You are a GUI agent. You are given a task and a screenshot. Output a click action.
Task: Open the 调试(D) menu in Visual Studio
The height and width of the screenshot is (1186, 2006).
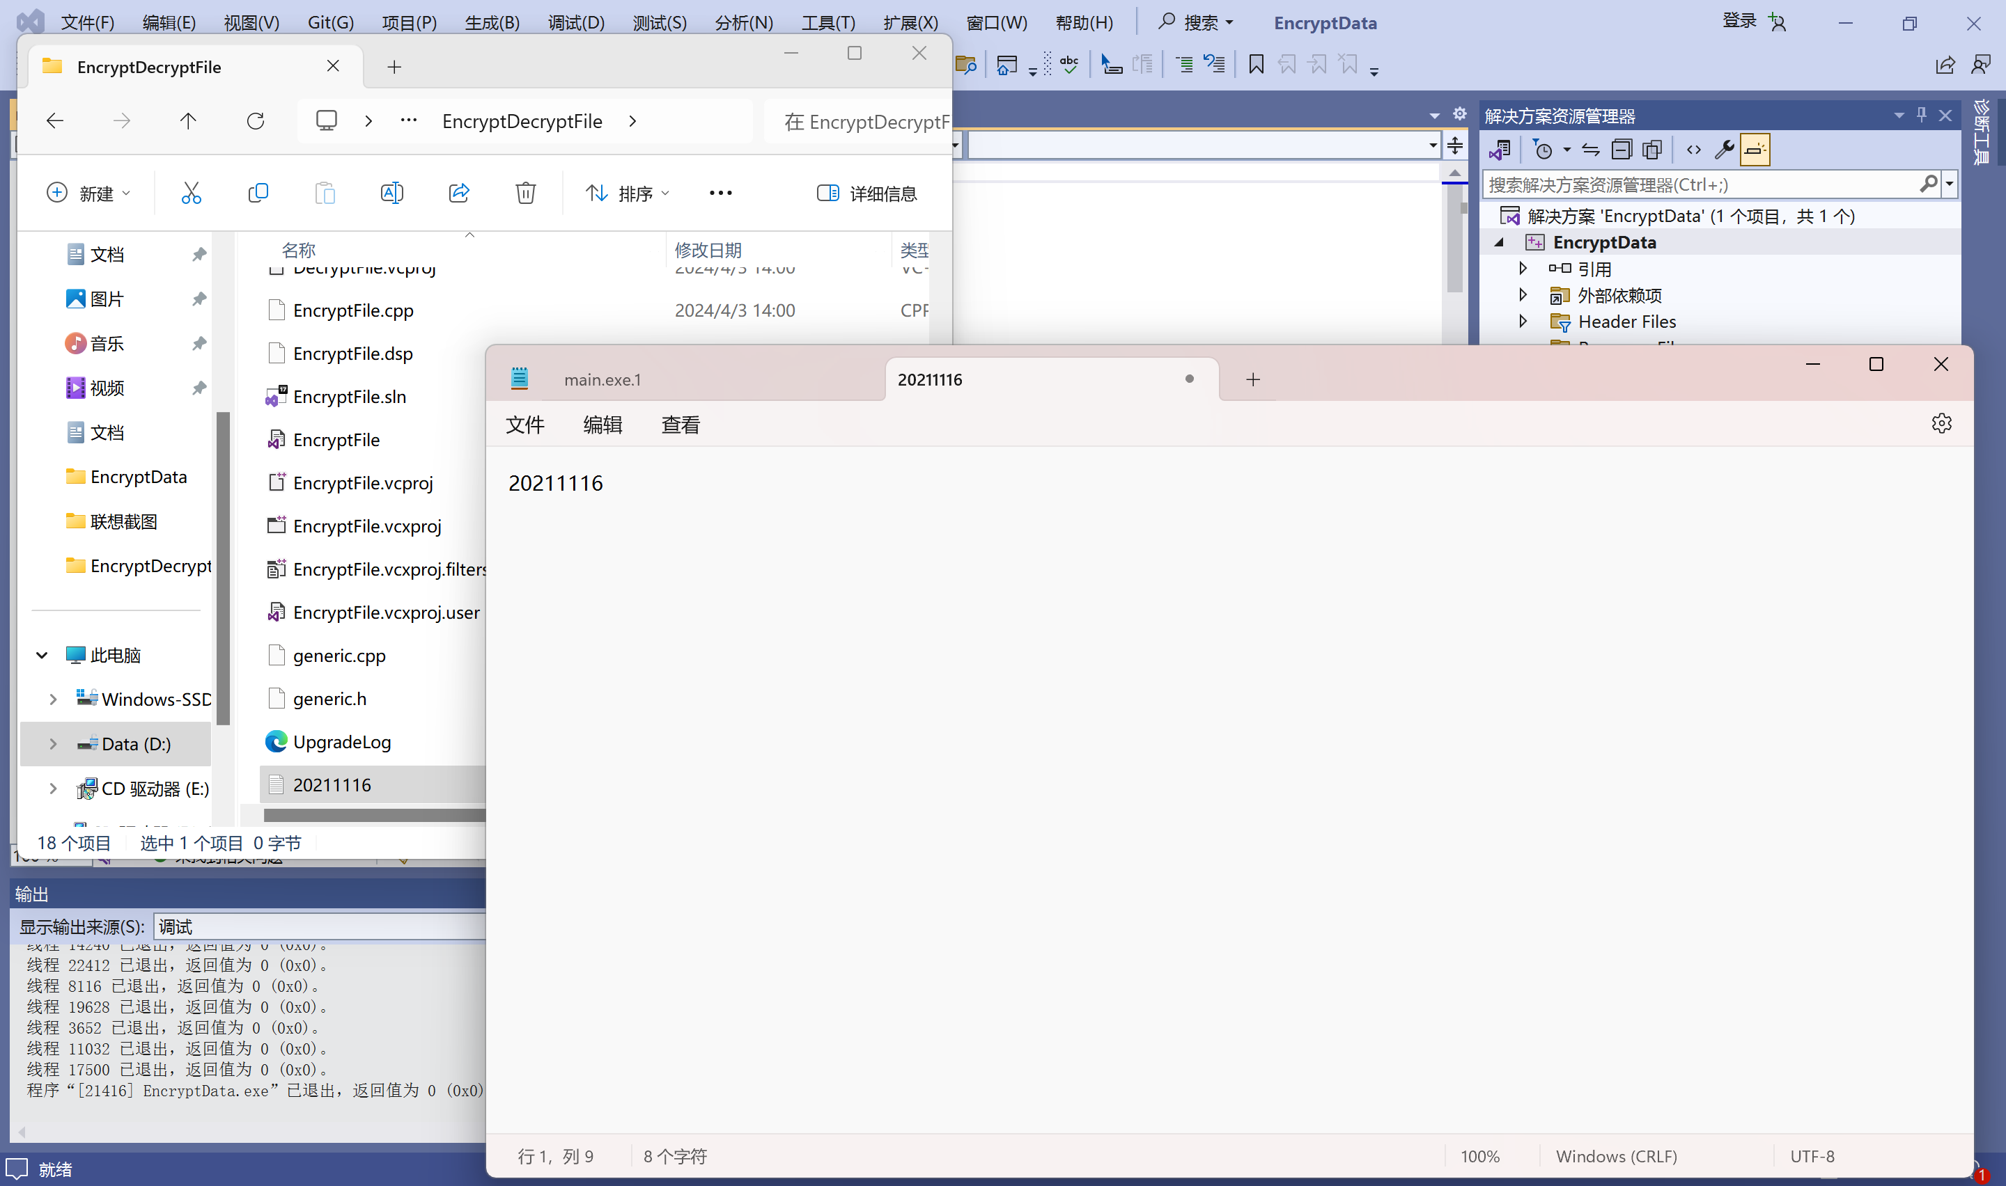pos(575,23)
